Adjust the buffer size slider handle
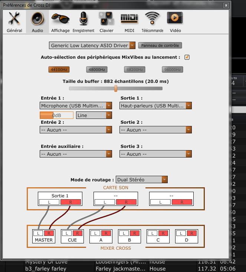The height and width of the screenshot is (272, 246). point(116,88)
